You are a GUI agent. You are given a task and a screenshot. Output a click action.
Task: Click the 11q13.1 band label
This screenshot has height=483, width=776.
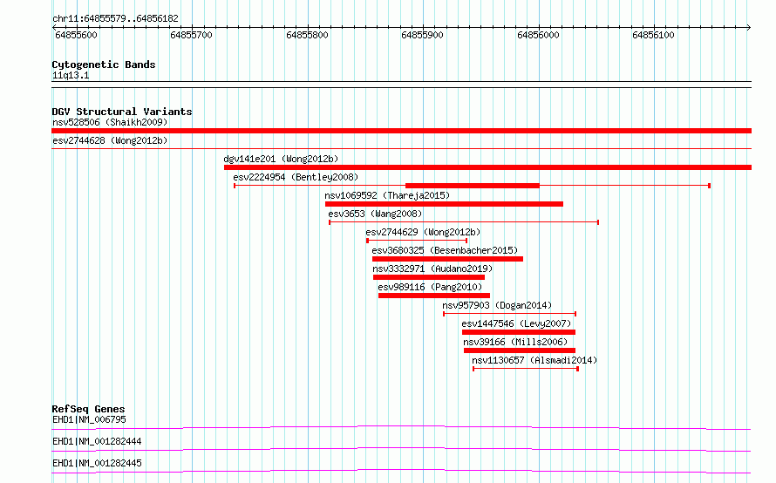71,75
